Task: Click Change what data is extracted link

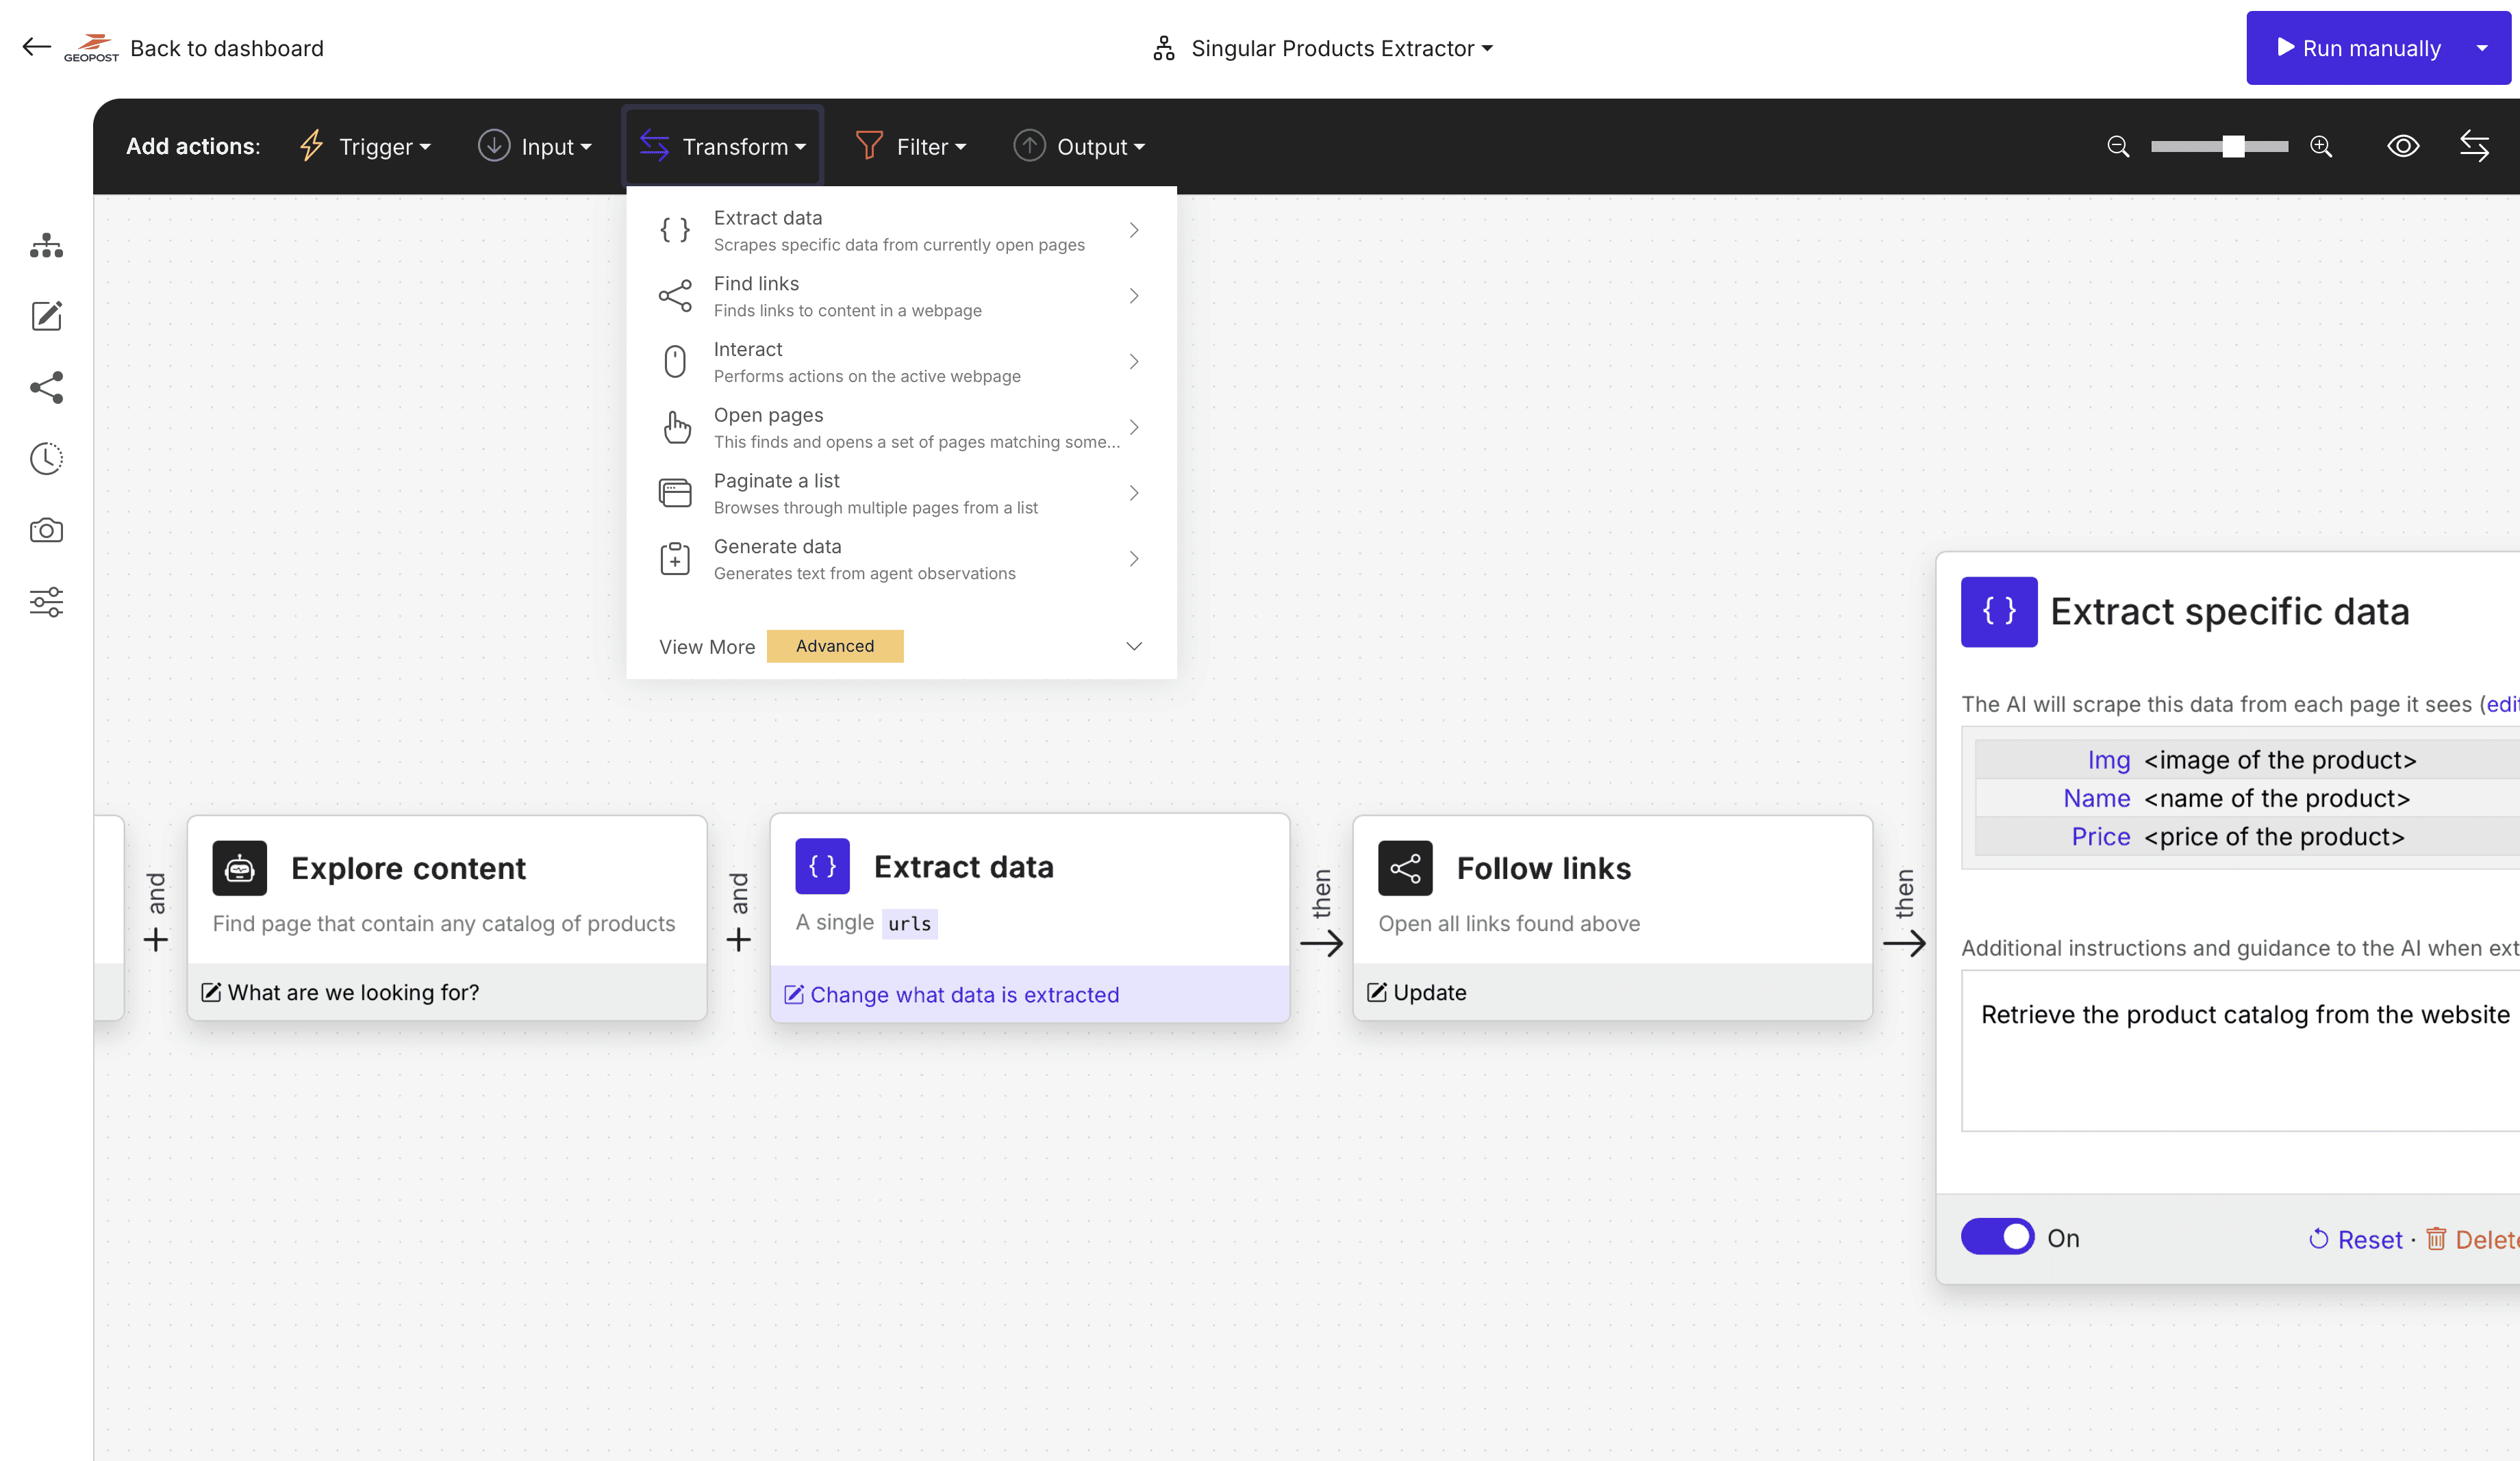Action: coord(964,994)
